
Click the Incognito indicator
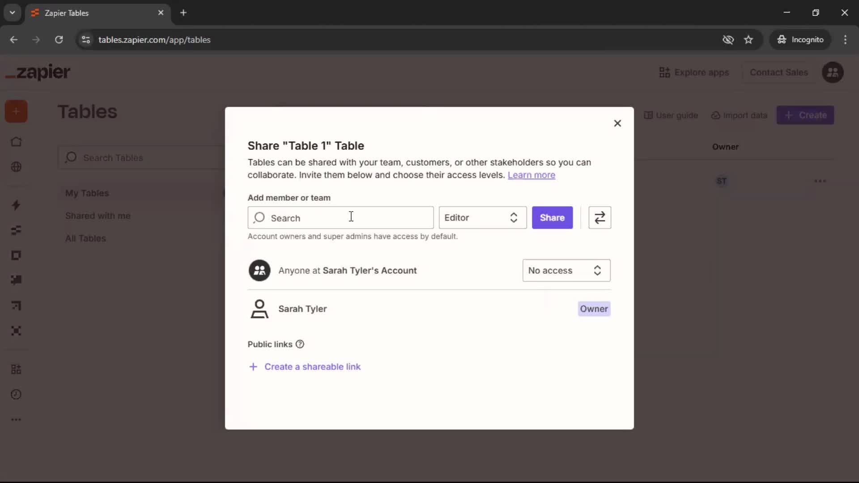[x=800, y=40]
